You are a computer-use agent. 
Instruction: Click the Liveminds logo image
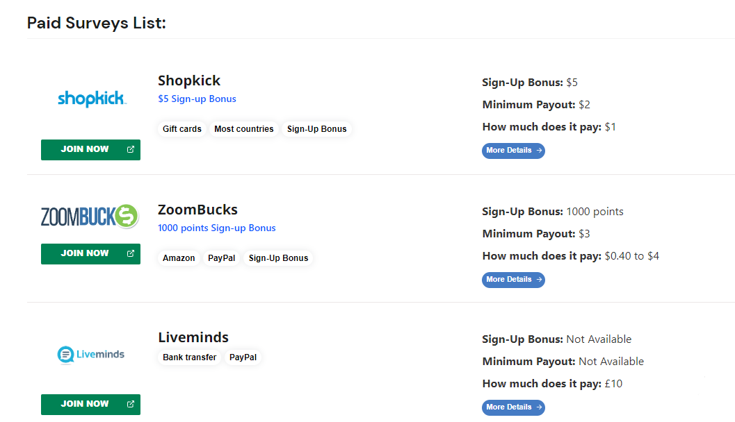click(91, 355)
